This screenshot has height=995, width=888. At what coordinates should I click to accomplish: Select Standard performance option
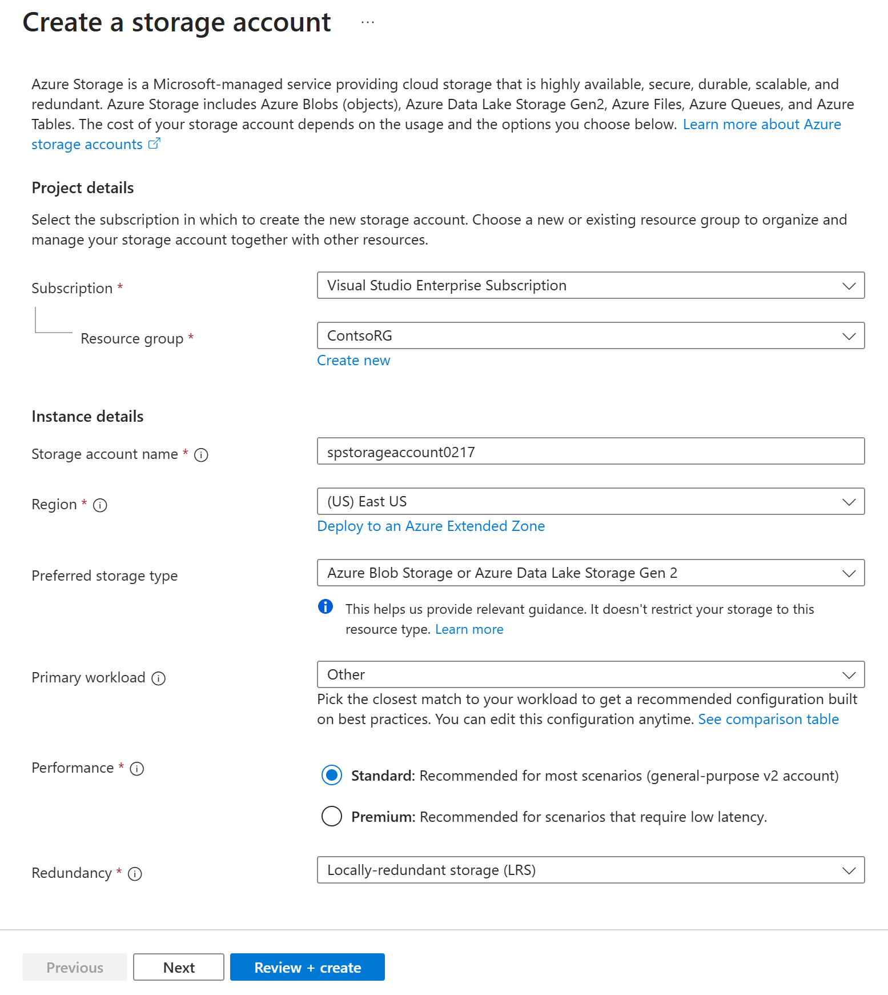click(332, 776)
